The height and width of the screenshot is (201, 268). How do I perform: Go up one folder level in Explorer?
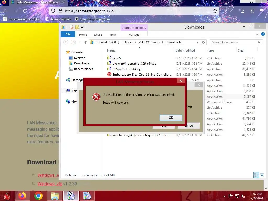(x=86, y=42)
